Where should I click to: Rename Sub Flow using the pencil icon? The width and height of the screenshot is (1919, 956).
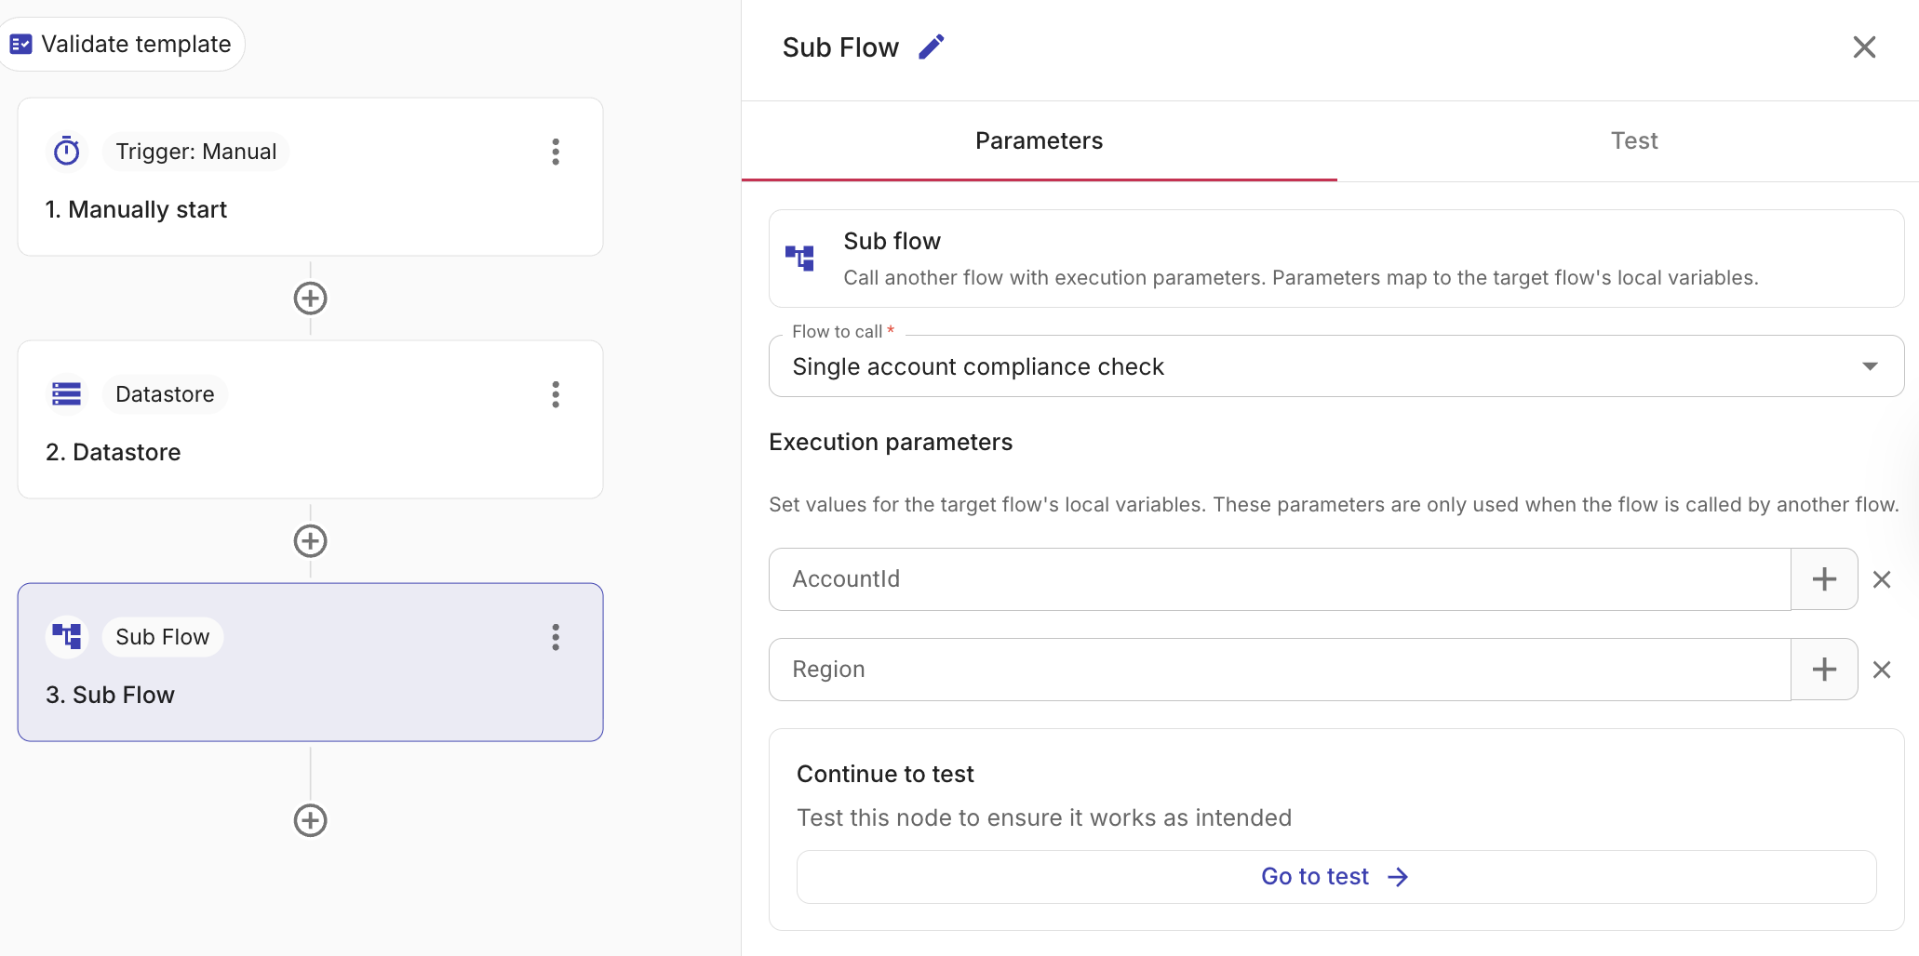coord(931,46)
